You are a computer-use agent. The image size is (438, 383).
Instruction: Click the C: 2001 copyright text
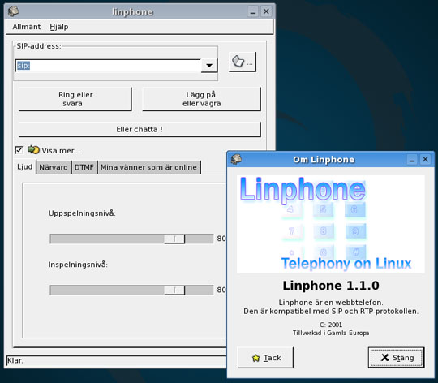point(331,325)
